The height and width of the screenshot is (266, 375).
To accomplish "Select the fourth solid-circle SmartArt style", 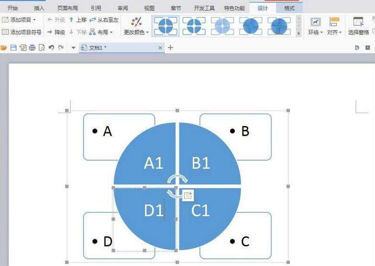I will pos(251,26).
